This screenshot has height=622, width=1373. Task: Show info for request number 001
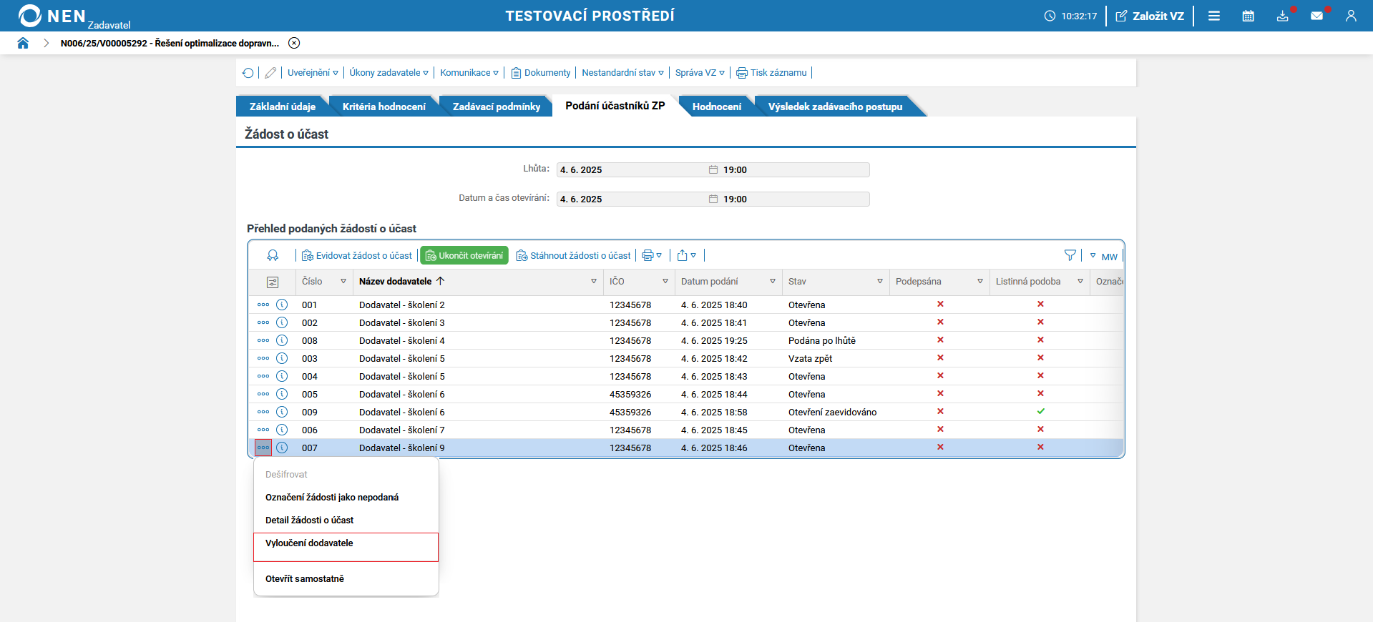click(282, 305)
